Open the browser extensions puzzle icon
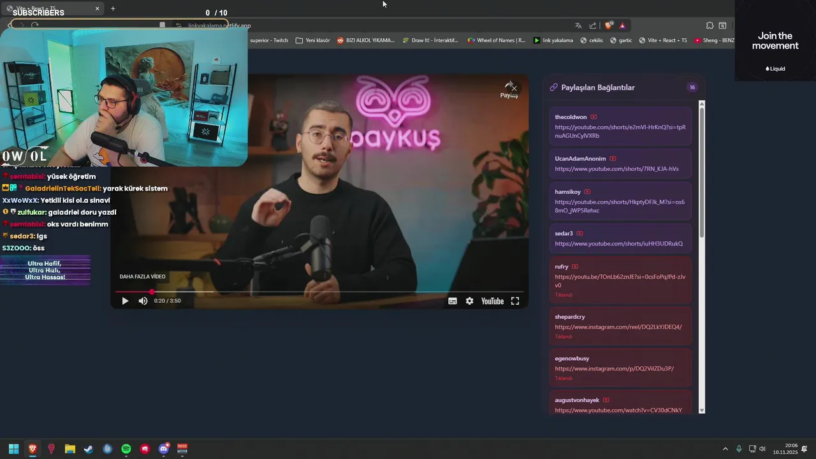Viewport: 816px width, 459px height. pyautogui.click(x=710, y=25)
